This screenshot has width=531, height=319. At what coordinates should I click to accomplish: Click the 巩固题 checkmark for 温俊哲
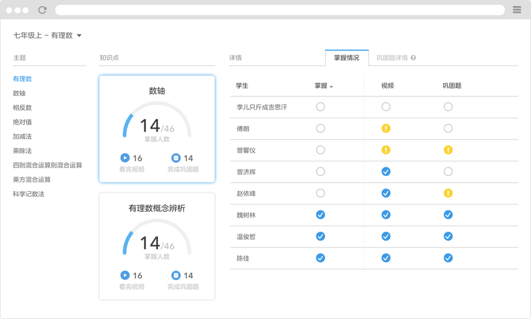(x=448, y=237)
